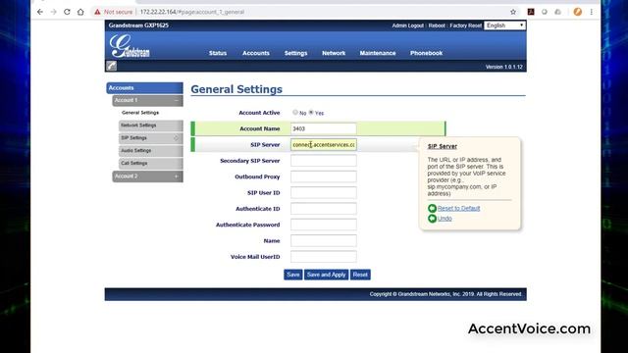Reload the current page

[x=67, y=12]
